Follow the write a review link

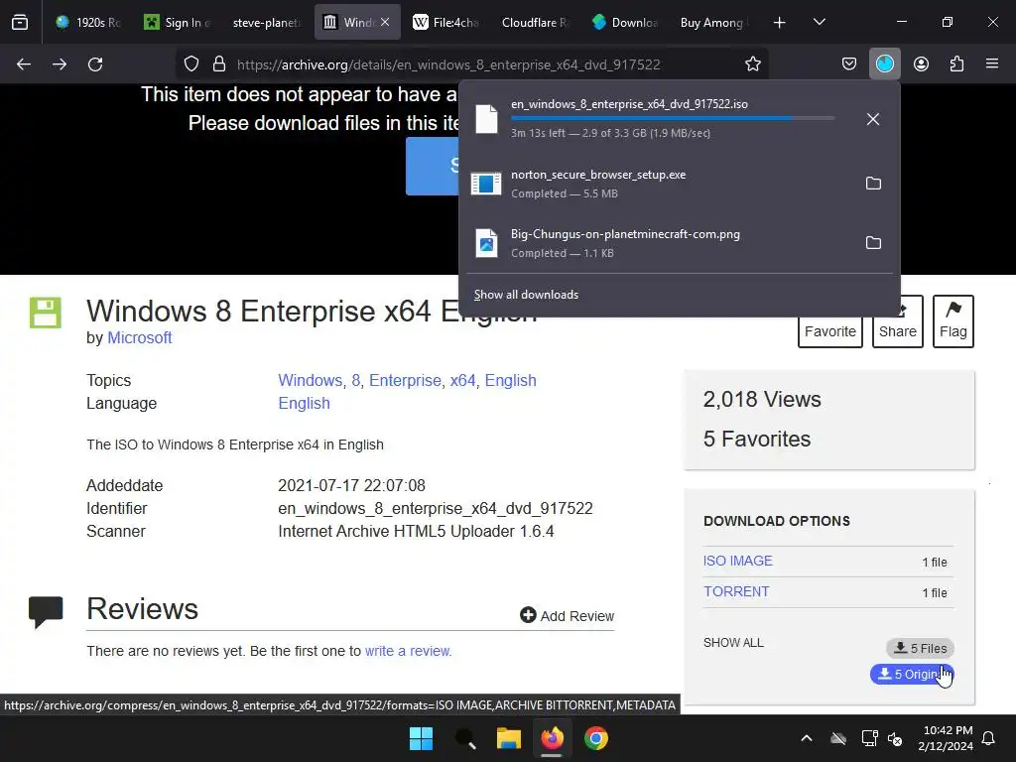[x=408, y=651]
